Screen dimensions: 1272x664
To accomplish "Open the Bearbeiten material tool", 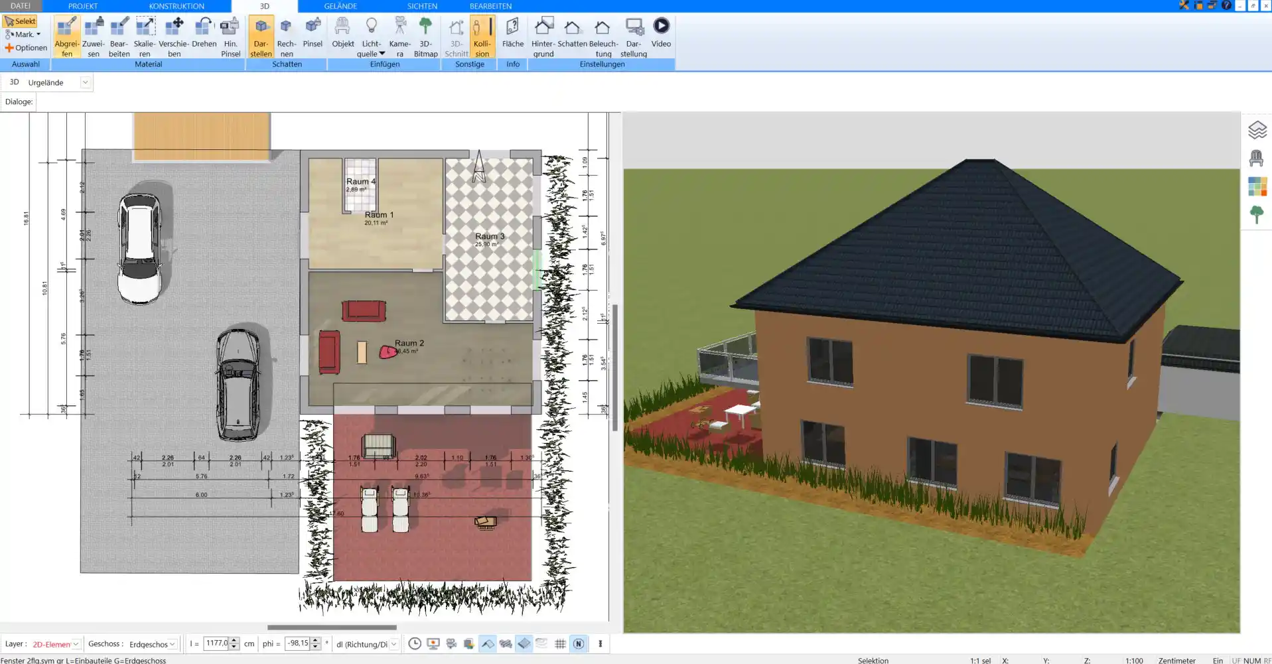I will pyautogui.click(x=119, y=37).
